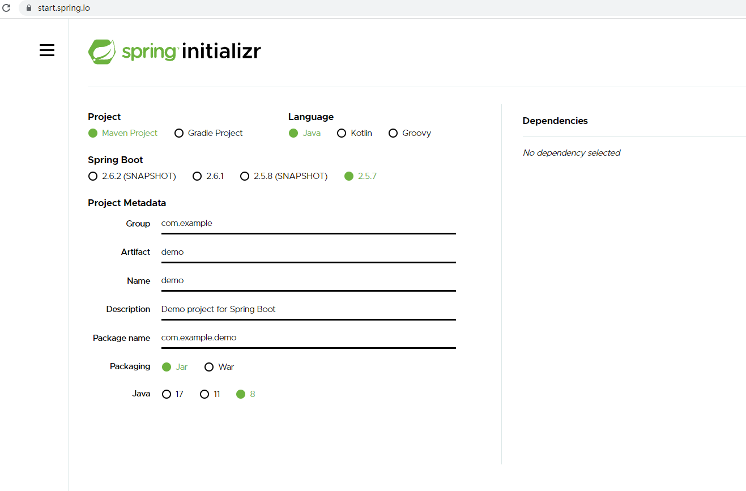Viewport: 746px width, 491px height.
Task: Focus the Group input field
Action: tap(309, 224)
